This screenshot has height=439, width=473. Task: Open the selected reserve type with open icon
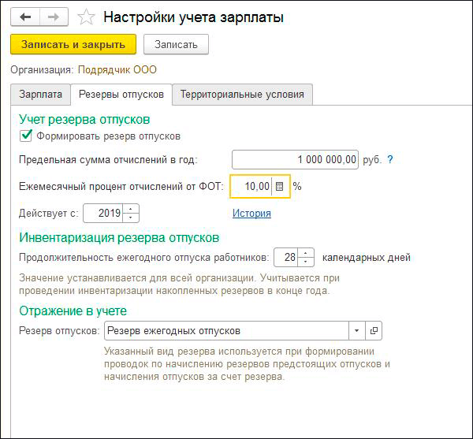coord(374,330)
